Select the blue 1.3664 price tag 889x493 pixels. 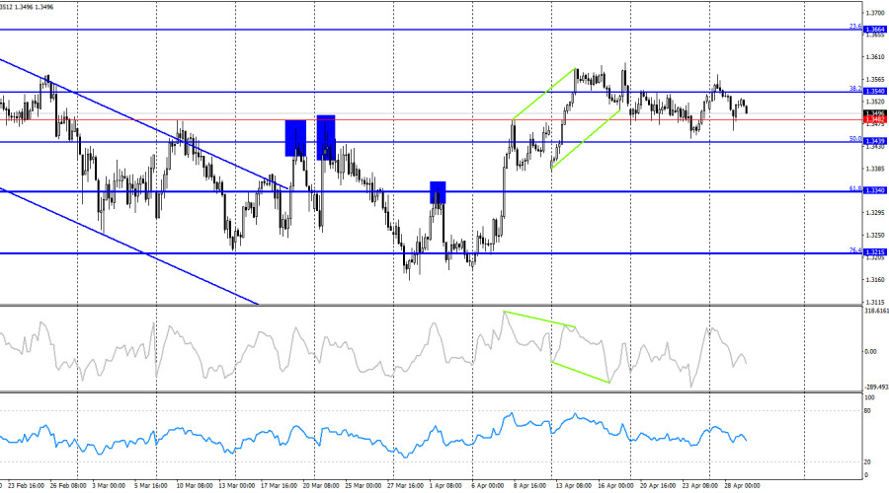[x=874, y=30]
